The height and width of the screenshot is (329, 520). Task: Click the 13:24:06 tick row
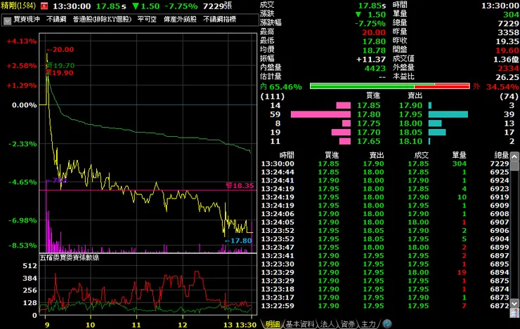[385, 214]
